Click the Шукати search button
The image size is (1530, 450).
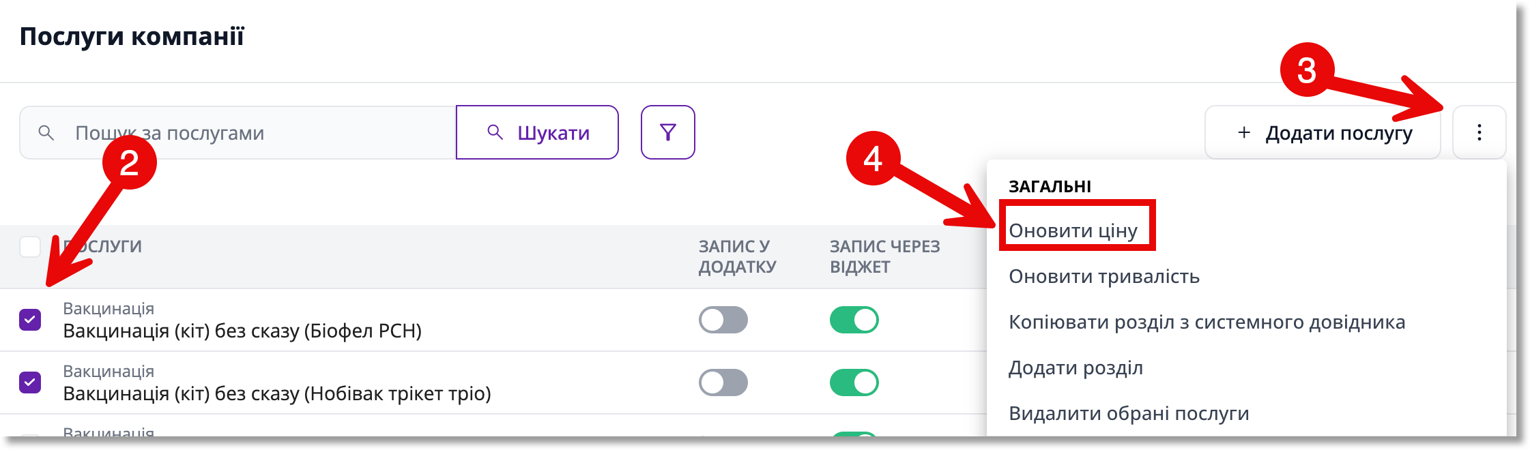click(x=537, y=132)
